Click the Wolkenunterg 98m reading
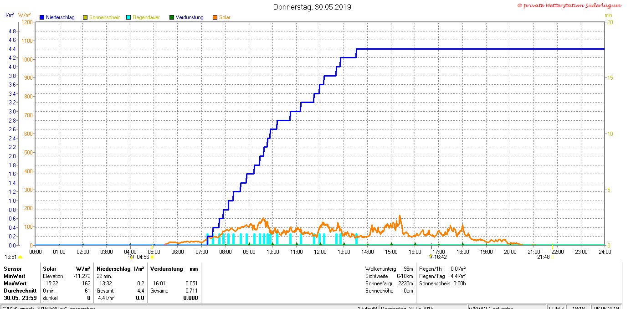The height and width of the screenshot is (309, 636). (x=389, y=269)
